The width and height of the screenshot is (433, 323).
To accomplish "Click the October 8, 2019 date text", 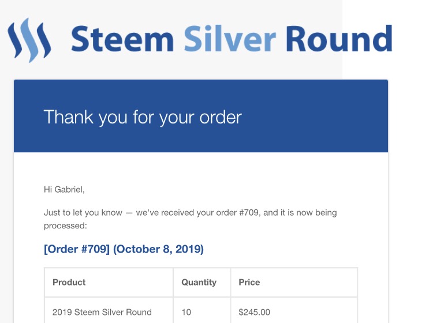I will coord(158,249).
